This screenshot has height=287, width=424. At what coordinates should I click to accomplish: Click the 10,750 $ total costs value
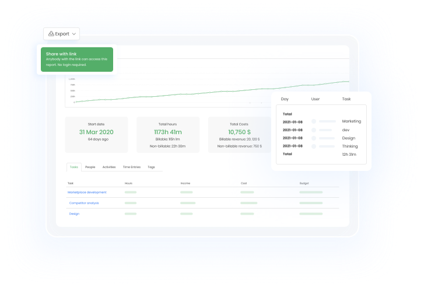click(x=239, y=132)
